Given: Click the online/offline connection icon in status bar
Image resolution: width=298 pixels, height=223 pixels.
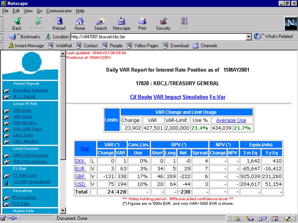Looking at the screenshot, I should tap(13, 218).
